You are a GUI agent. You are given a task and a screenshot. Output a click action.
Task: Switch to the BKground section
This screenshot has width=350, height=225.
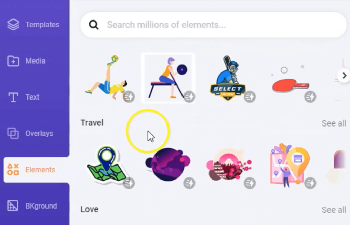(x=32, y=206)
